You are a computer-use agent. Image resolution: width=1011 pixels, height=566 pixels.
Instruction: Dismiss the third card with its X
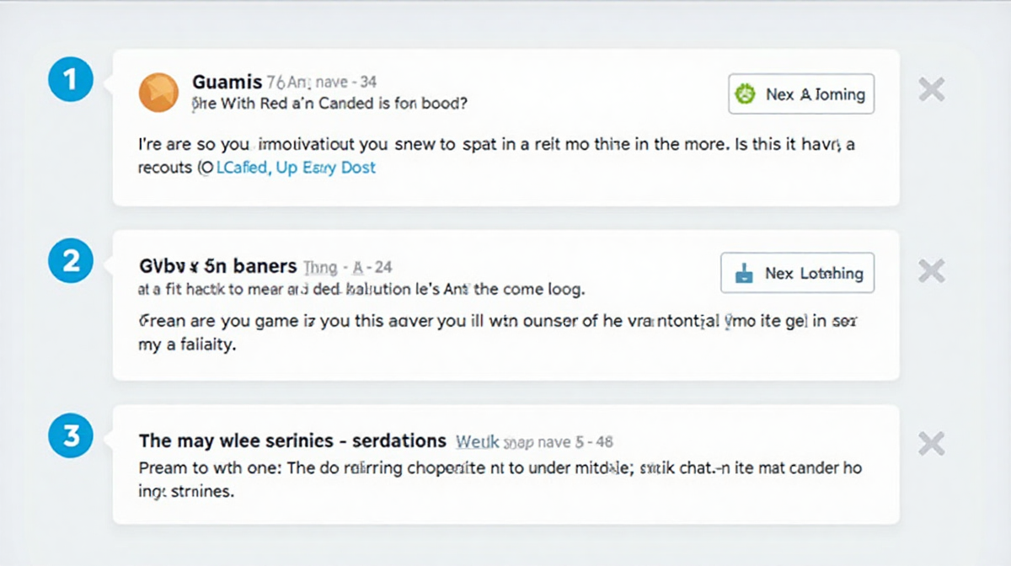coord(931,444)
